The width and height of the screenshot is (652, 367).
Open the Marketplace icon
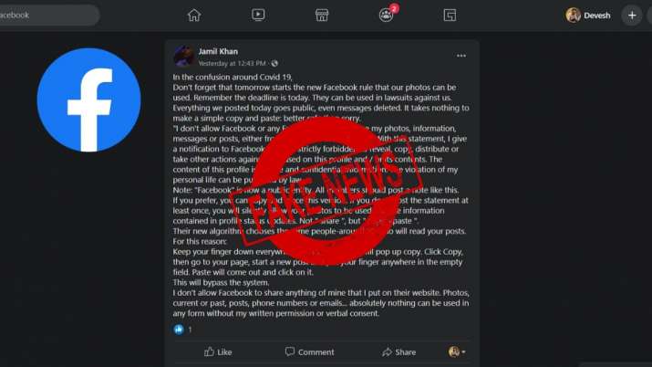coord(321,16)
